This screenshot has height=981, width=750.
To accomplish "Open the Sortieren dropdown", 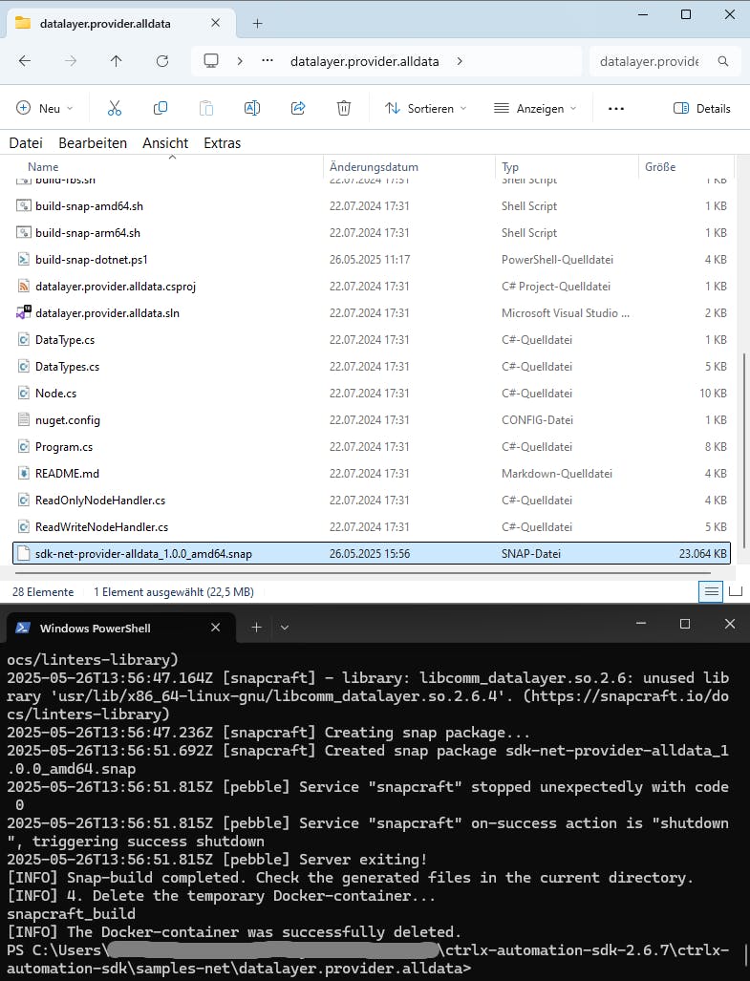I will (426, 108).
